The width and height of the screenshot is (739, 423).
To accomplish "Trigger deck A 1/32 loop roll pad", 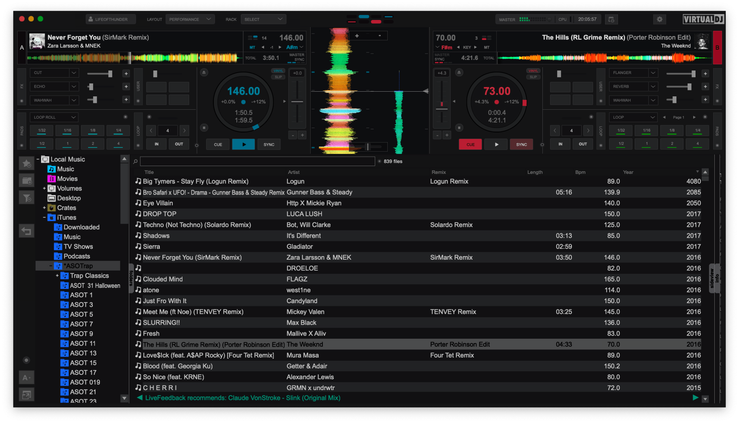I will pos(42,131).
